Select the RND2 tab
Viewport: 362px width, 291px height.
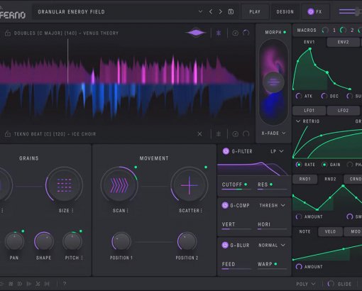(330, 179)
